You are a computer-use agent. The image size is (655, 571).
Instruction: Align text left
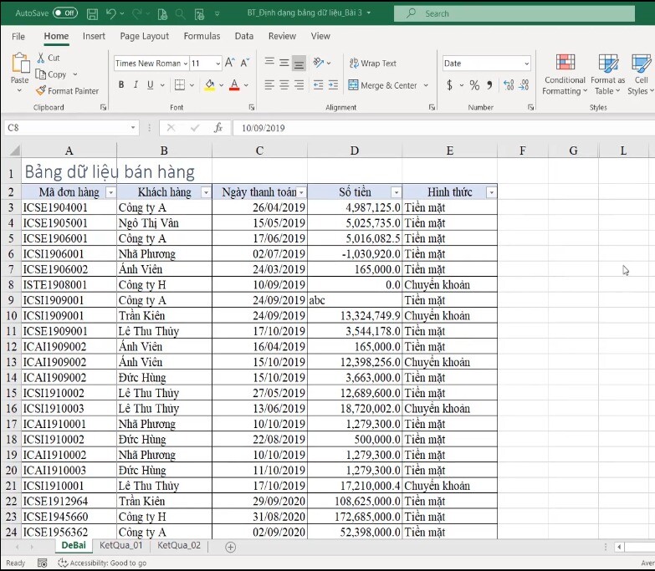pyautogui.click(x=269, y=85)
